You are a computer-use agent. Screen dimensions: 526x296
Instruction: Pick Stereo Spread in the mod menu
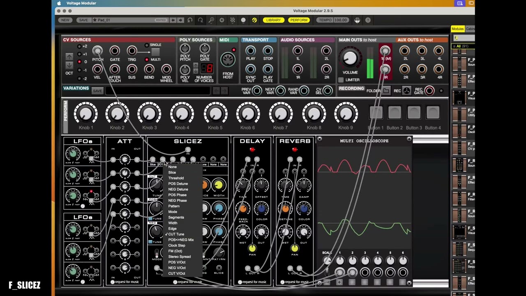click(x=179, y=257)
